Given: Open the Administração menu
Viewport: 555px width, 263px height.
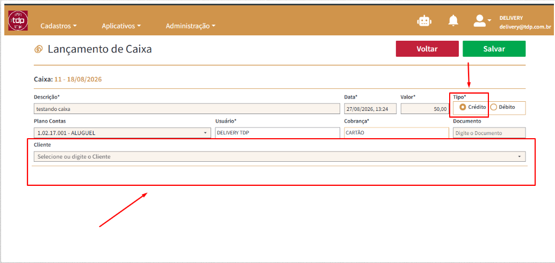Looking at the screenshot, I should click(190, 26).
